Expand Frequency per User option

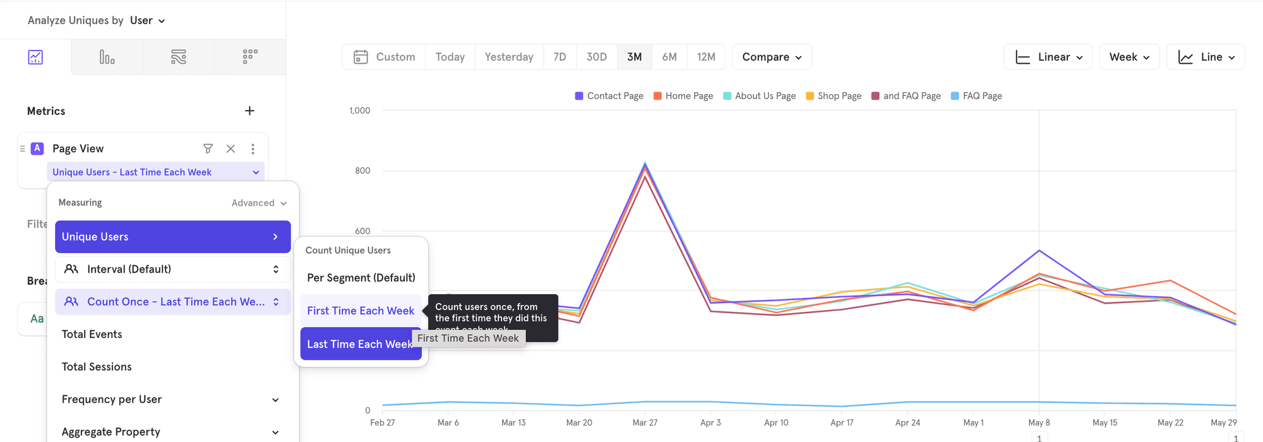click(x=171, y=400)
